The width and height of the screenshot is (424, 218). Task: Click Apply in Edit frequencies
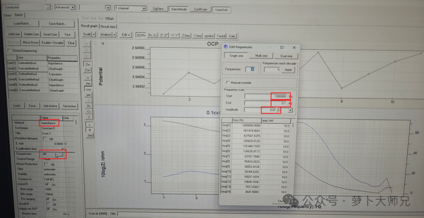pyautogui.click(x=288, y=70)
